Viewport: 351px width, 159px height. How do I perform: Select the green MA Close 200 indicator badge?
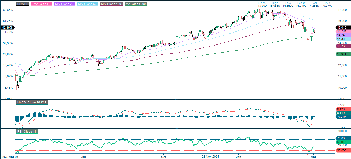[135, 4]
